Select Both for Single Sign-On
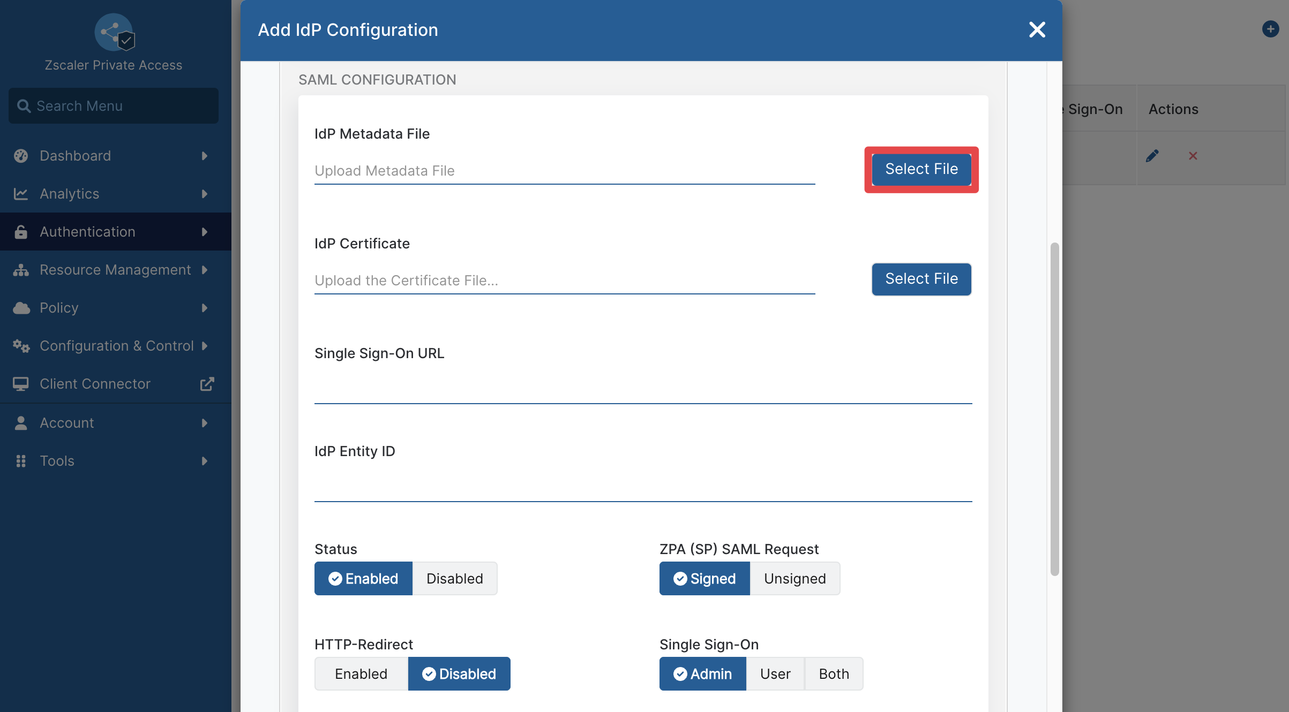Image resolution: width=1289 pixels, height=712 pixels. (834, 673)
